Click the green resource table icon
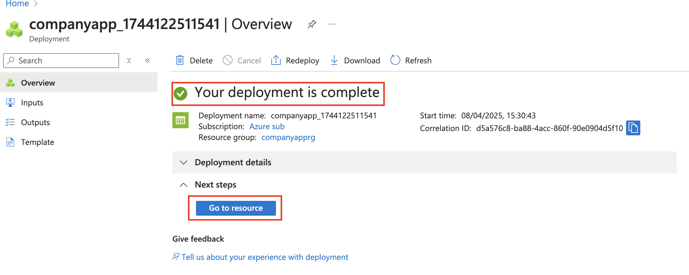The height and width of the screenshot is (275, 689). point(180,120)
